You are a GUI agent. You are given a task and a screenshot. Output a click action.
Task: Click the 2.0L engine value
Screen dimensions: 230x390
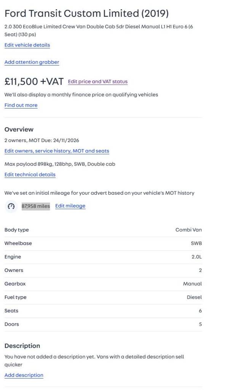[196, 257]
